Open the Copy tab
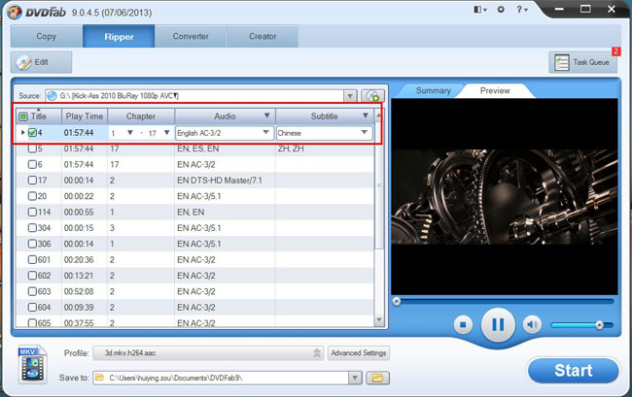This screenshot has width=632, height=397. tap(47, 36)
